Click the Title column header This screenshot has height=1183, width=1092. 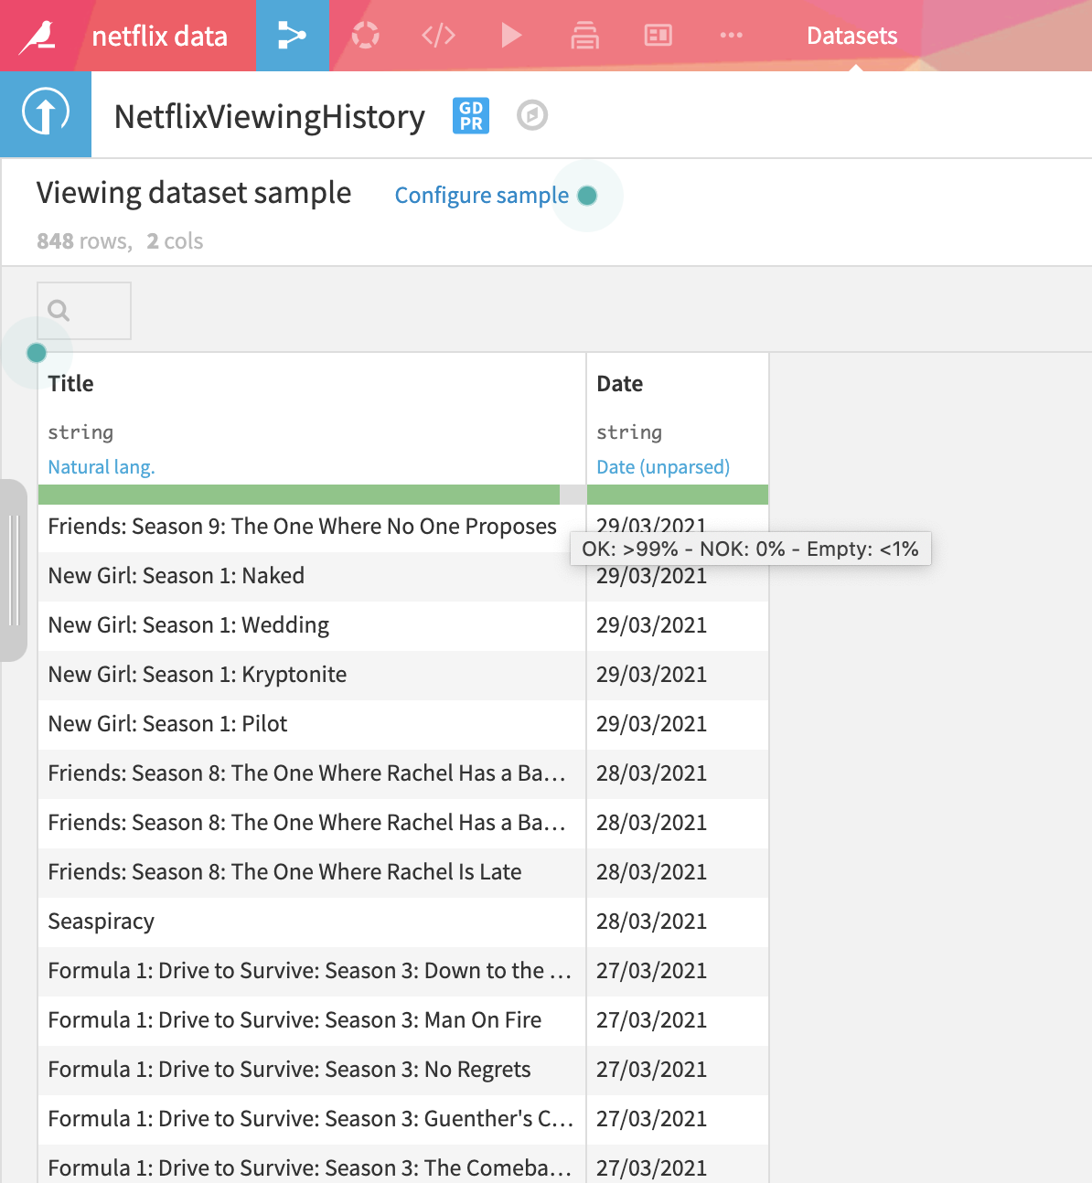click(x=71, y=384)
